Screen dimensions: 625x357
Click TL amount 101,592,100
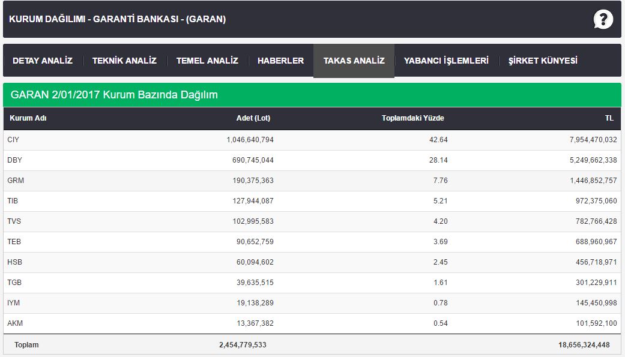596,323
